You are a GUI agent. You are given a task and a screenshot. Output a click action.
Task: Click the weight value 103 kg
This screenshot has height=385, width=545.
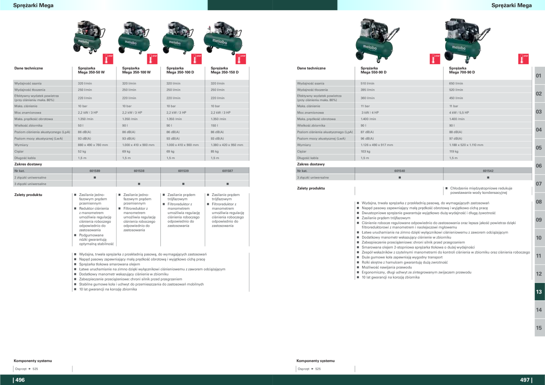click(365, 151)
